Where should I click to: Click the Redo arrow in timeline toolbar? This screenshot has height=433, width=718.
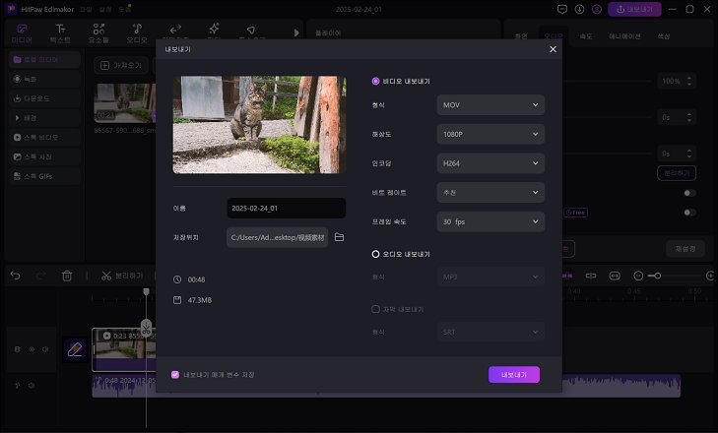(41, 276)
